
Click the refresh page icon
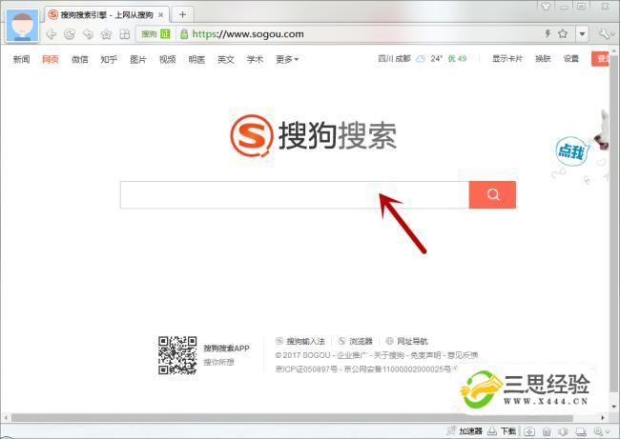70,34
